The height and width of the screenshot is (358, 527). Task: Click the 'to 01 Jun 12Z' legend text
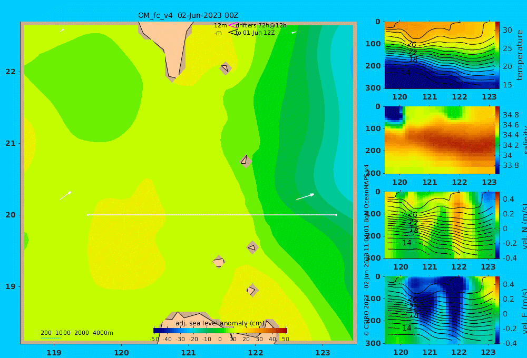click(x=255, y=33)
